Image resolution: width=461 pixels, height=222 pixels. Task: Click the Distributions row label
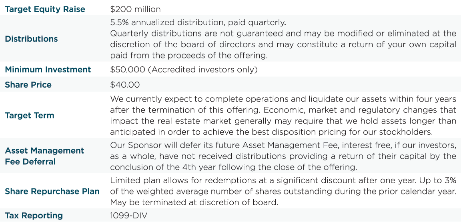(x=31, y=39)
